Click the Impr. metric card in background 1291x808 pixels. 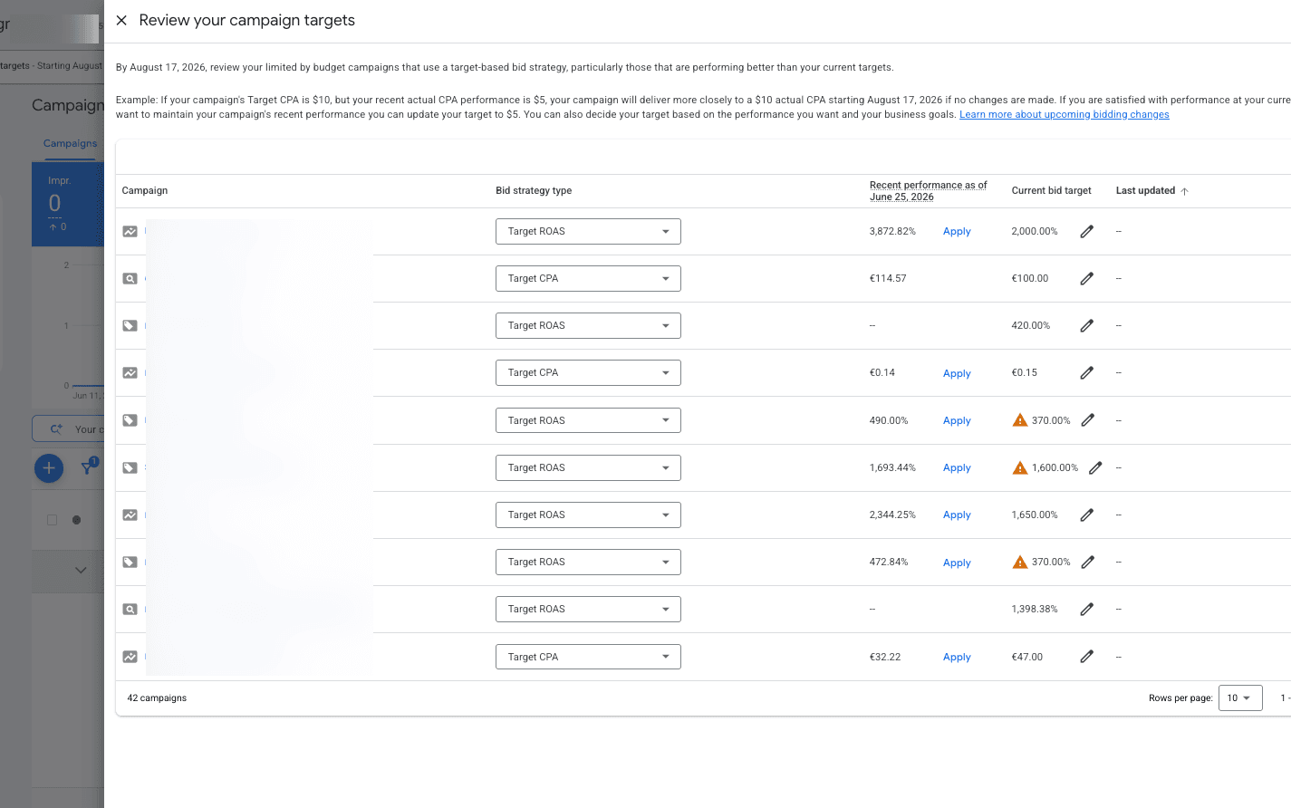click(x=68, y=204)
